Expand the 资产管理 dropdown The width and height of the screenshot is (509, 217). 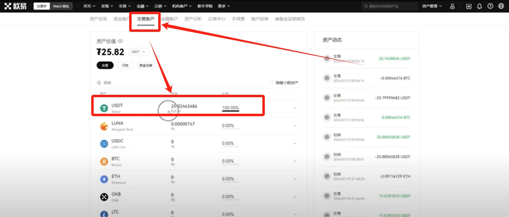click(x=432, y=6)
